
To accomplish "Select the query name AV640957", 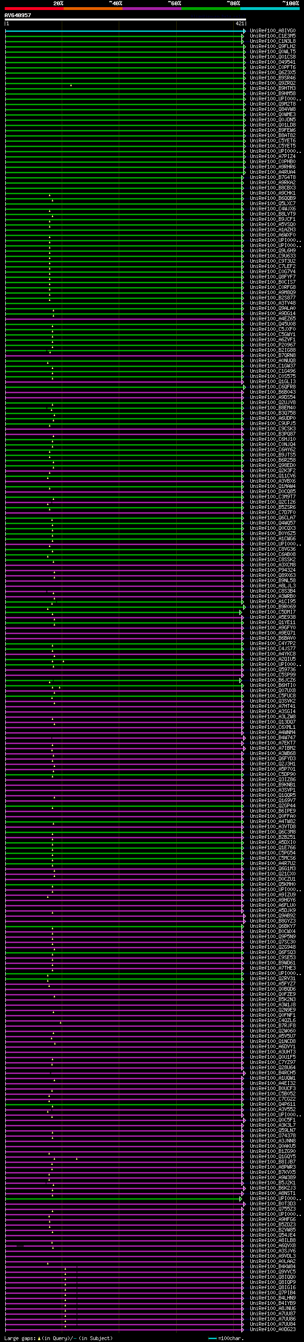I will point(18,16).
